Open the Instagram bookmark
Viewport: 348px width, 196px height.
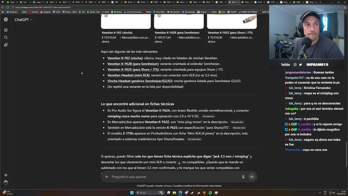[x=45, y=12]
